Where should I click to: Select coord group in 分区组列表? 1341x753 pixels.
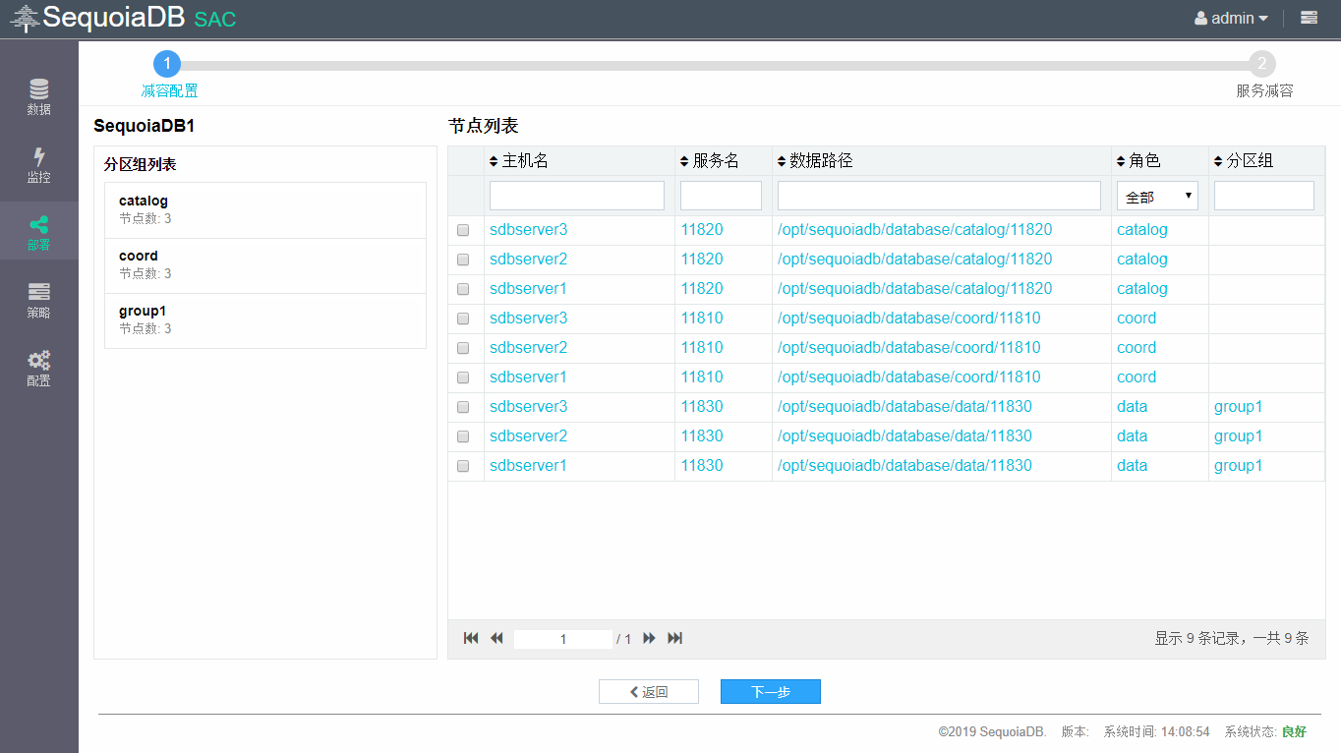pos(265,265)
